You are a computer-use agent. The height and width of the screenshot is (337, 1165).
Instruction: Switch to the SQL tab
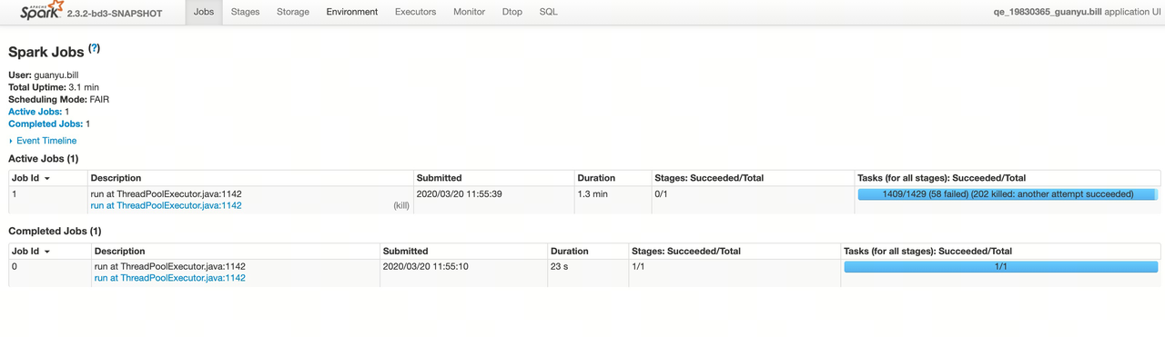pyautogui.click(x=548, y=12)
